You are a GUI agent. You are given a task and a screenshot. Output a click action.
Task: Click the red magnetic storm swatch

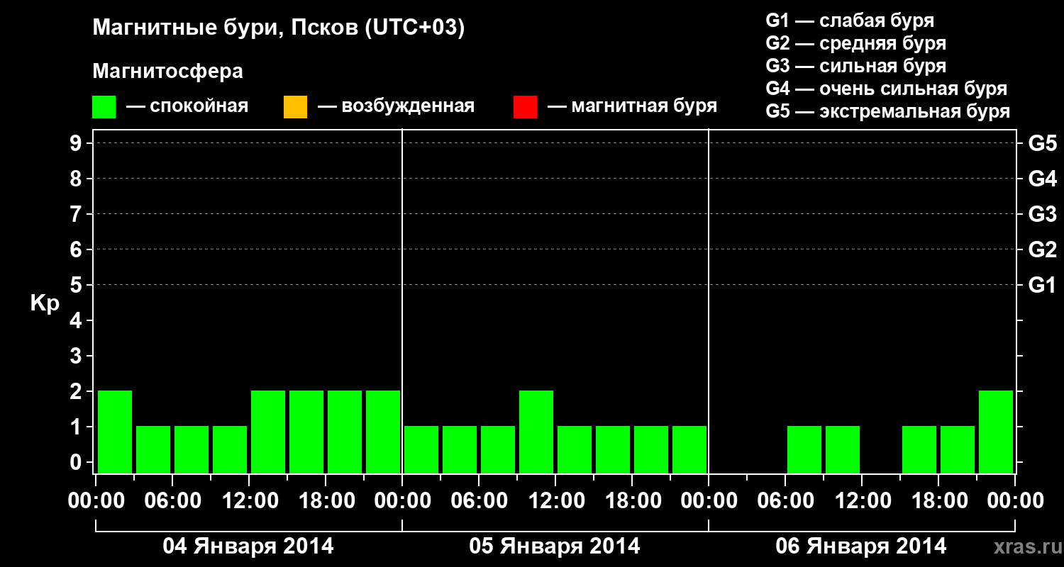click(525, 107)
